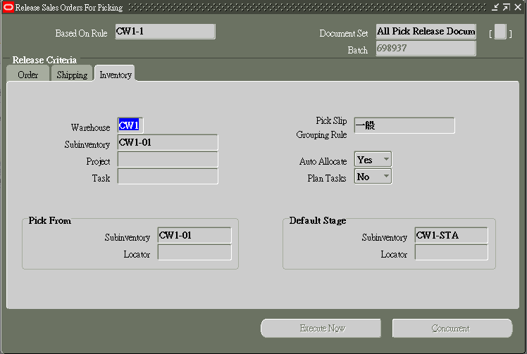Click the Document Set field
This screenshot has height=354, width=527.
426,32
